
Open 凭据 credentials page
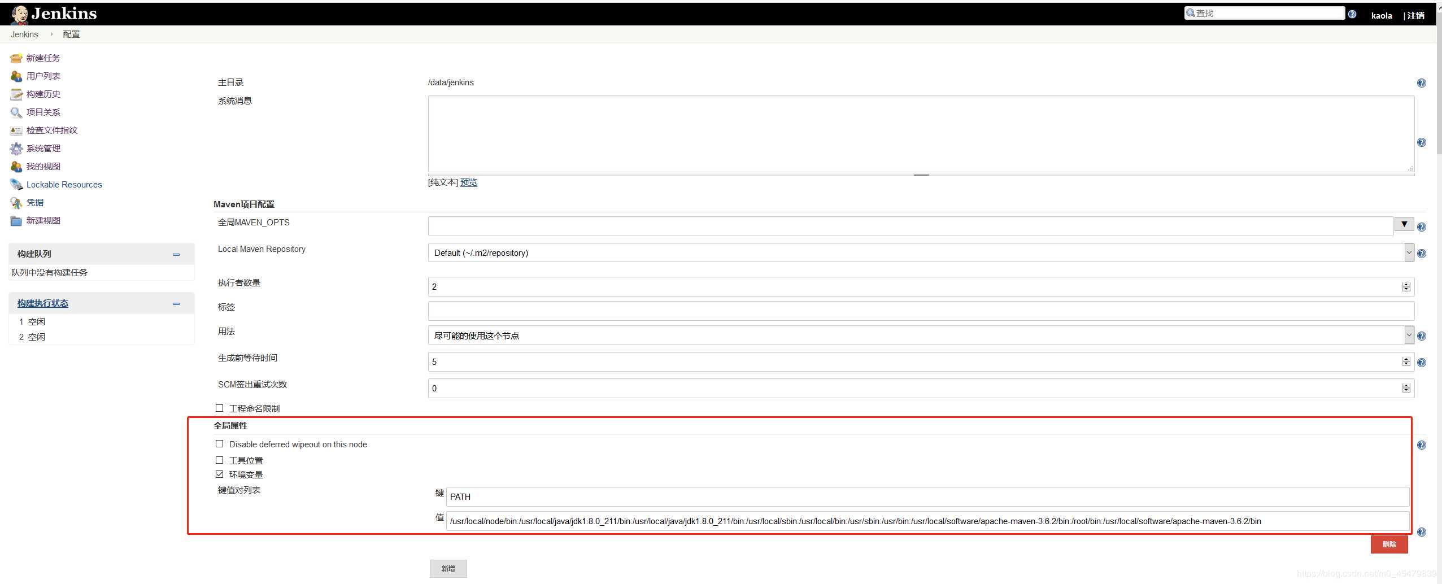coord(34,203)
